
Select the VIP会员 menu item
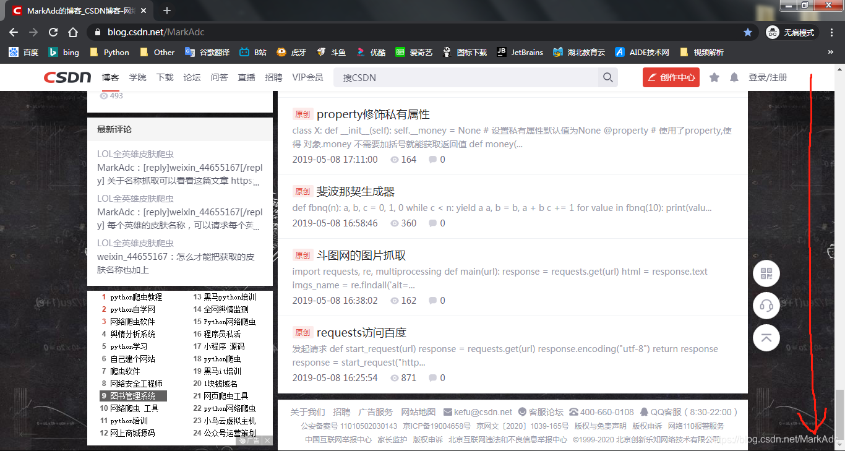click(x=307, y=77)
